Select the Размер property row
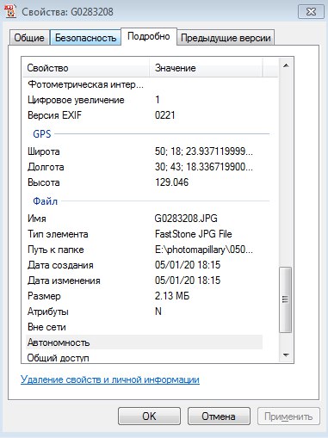Screen dimensions: 328x438 pyautogui.click(x=144, y=296)
